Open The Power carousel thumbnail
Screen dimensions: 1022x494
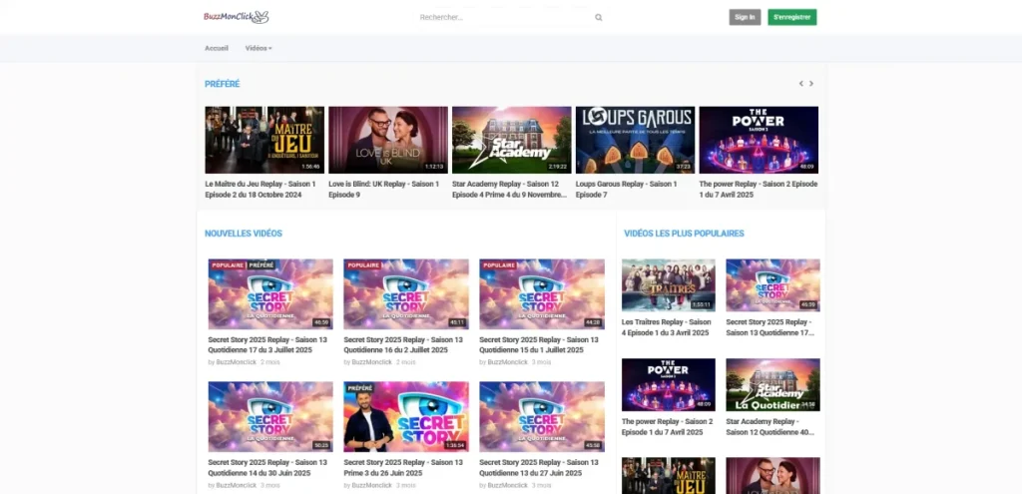pyautogui.click(x=759, y=140)
